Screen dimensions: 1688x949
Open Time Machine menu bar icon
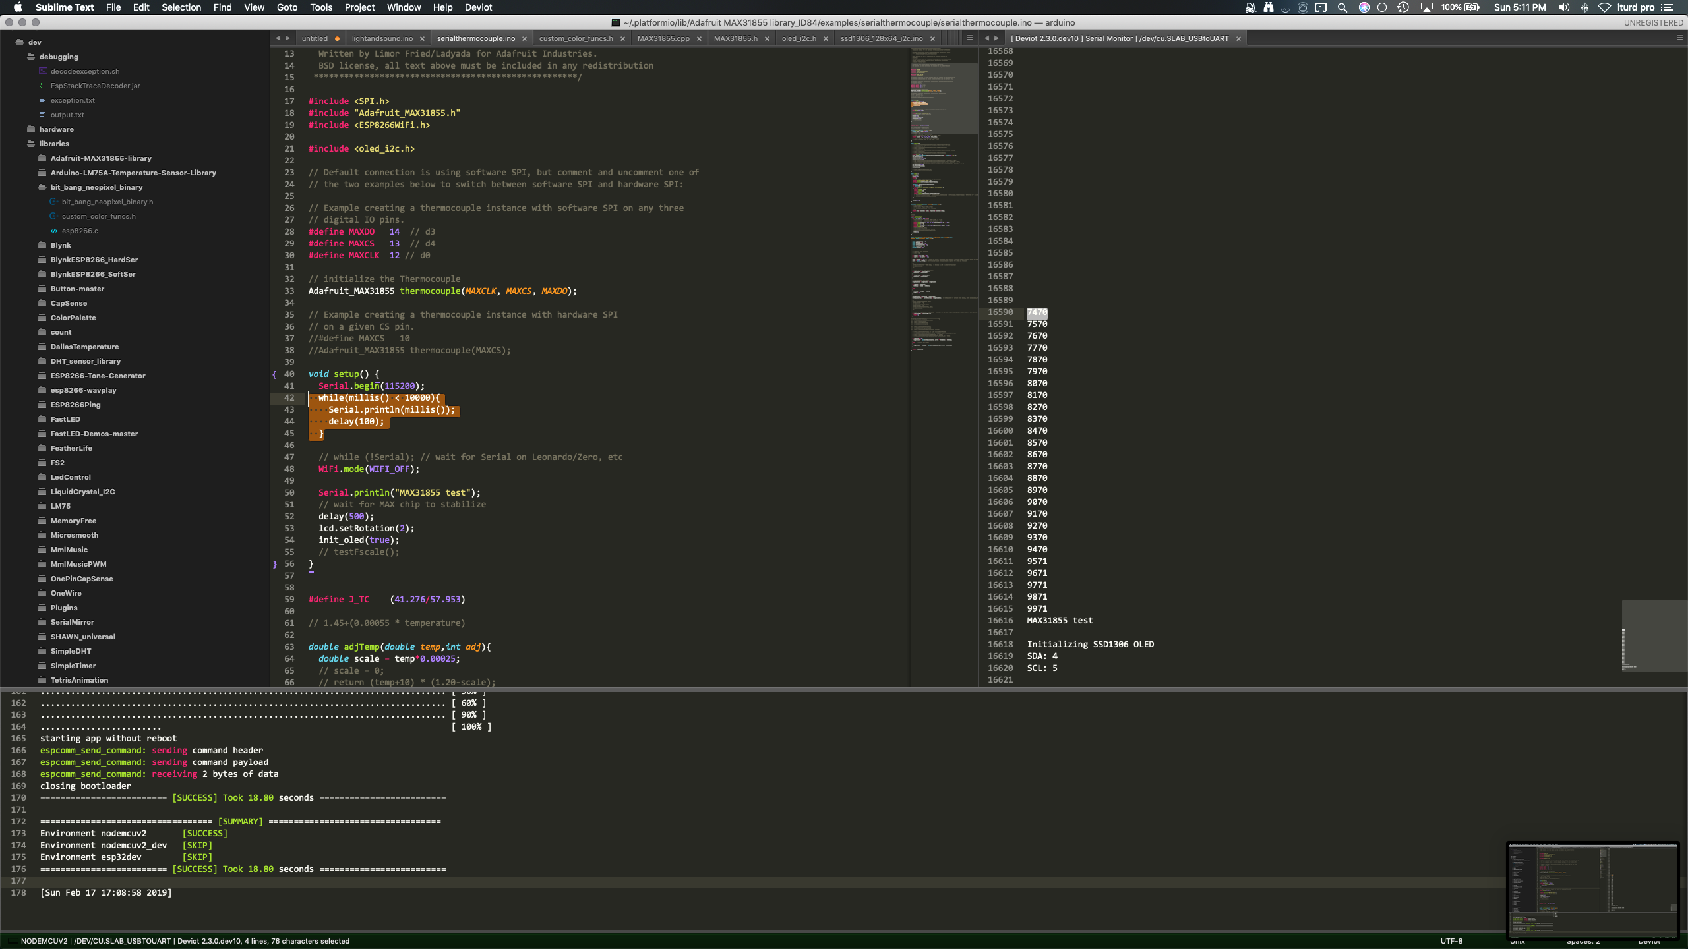coord(1402,7)
